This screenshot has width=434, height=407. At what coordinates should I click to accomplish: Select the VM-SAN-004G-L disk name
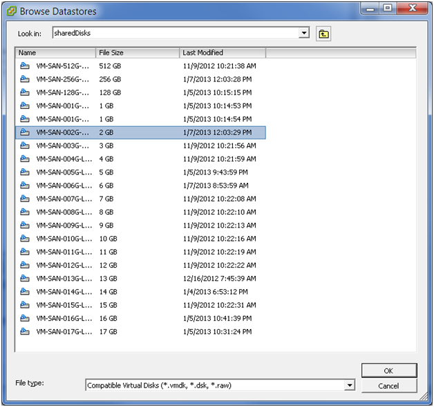64,159
